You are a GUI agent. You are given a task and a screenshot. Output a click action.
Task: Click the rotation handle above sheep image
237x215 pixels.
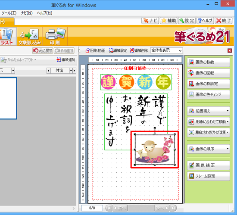(x=155, y=128)
